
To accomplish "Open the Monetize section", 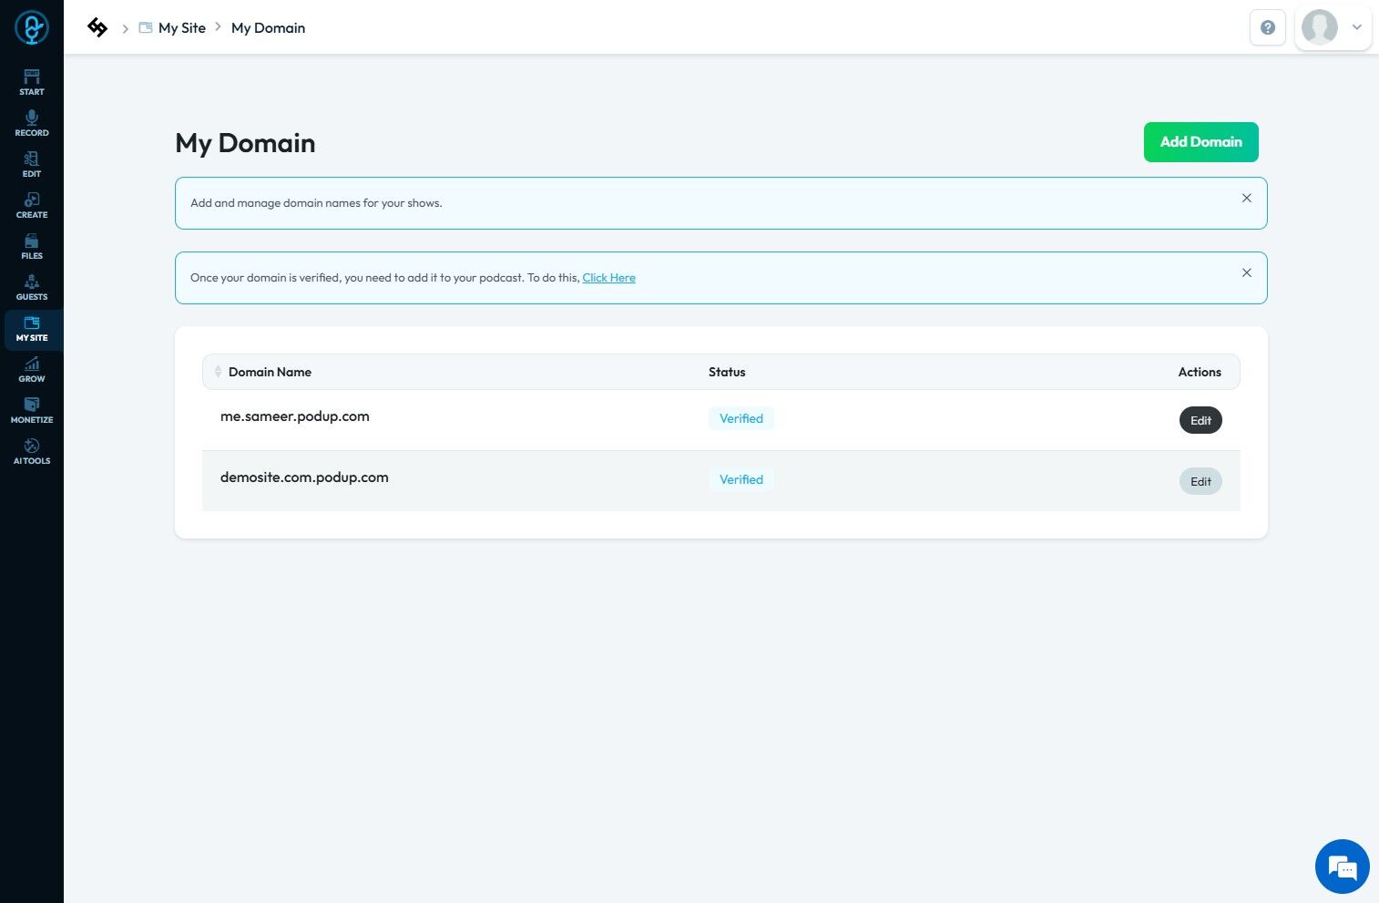I will click(x=32, y=410).
